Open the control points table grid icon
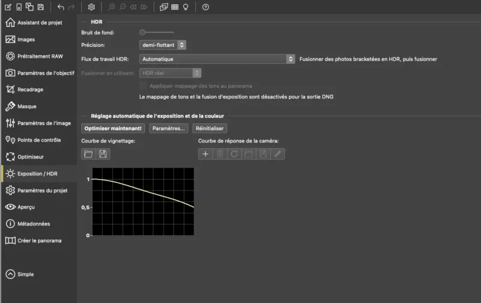 tap(175, 7)
